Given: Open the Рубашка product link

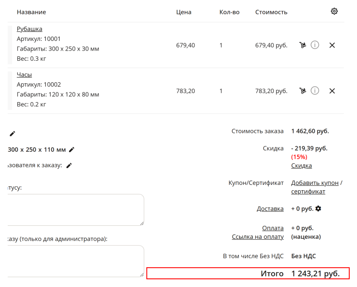Looking at the screenshot, I should pos(29,29).
